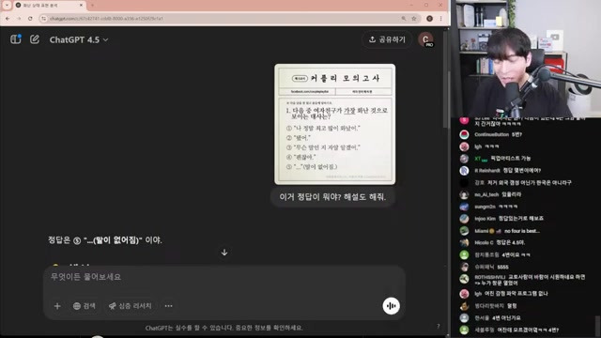Click ContinueButton's chat avatar

[464, 134]
